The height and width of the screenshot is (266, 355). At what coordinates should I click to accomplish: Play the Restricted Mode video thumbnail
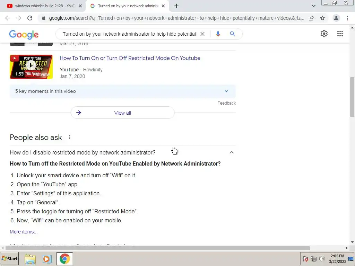31,67
